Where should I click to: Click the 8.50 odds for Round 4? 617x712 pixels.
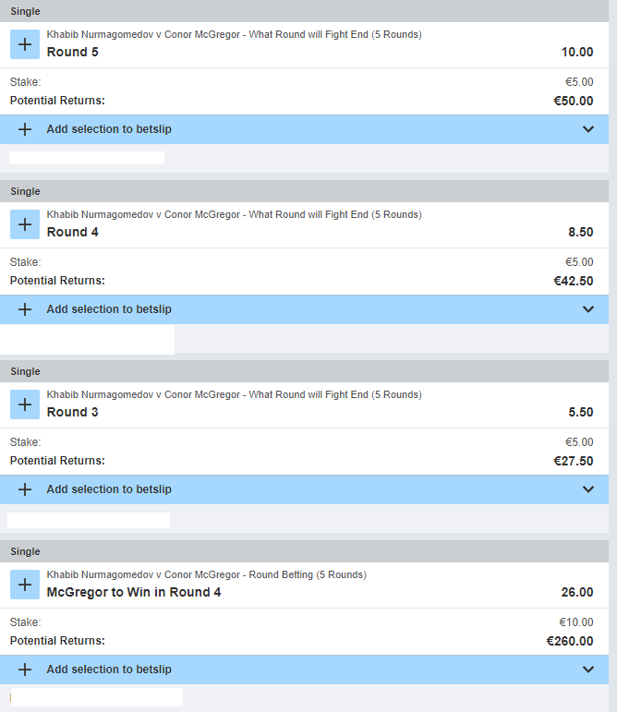click(x=580, y=233)
